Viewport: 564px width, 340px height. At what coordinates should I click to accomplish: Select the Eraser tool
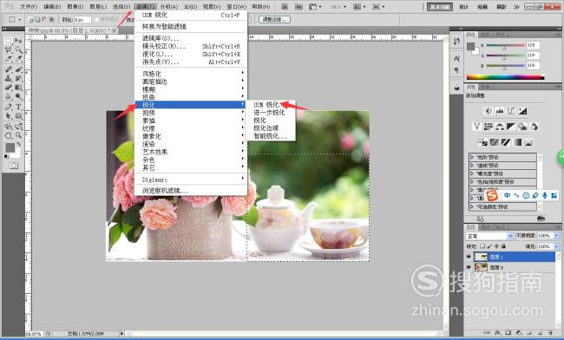[8, 88]
